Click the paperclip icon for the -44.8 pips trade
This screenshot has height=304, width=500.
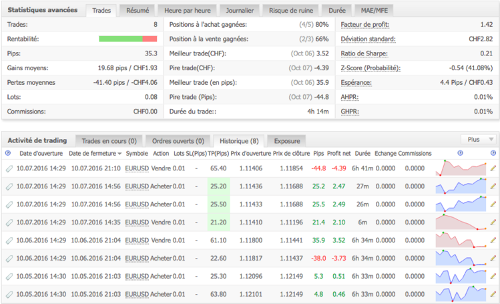coord(9,168)
